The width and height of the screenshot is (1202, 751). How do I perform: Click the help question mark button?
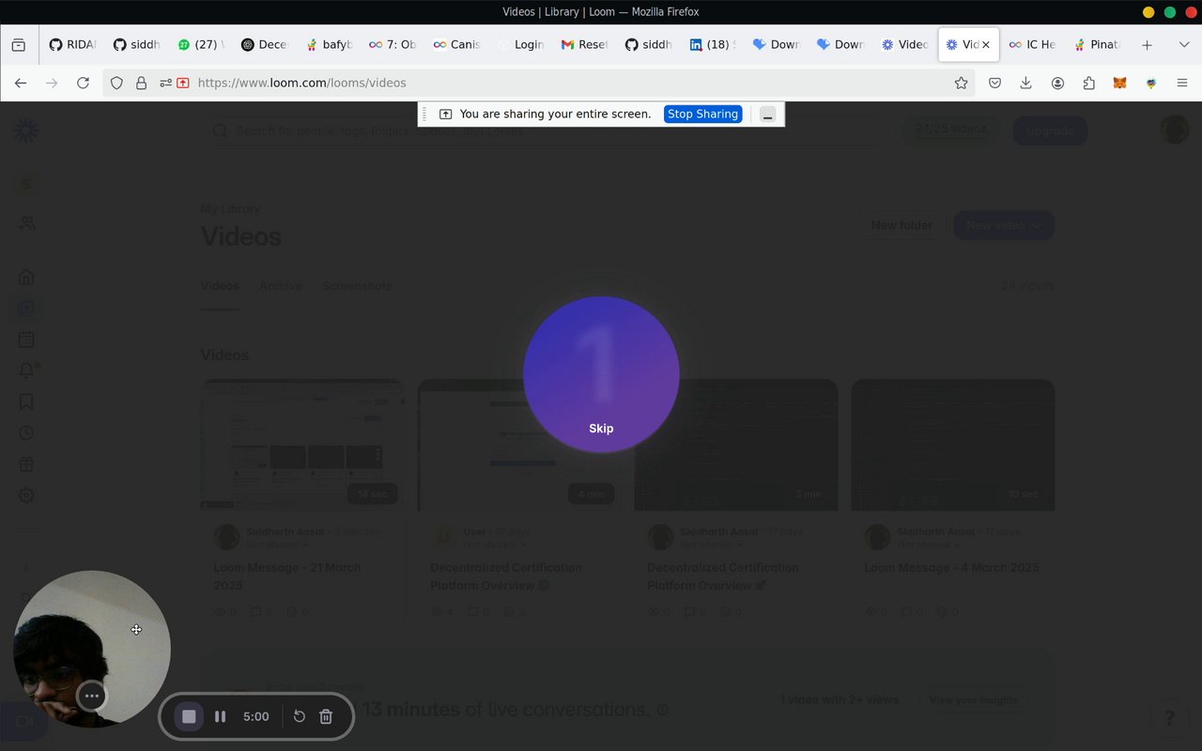[x=1169, y=718]
